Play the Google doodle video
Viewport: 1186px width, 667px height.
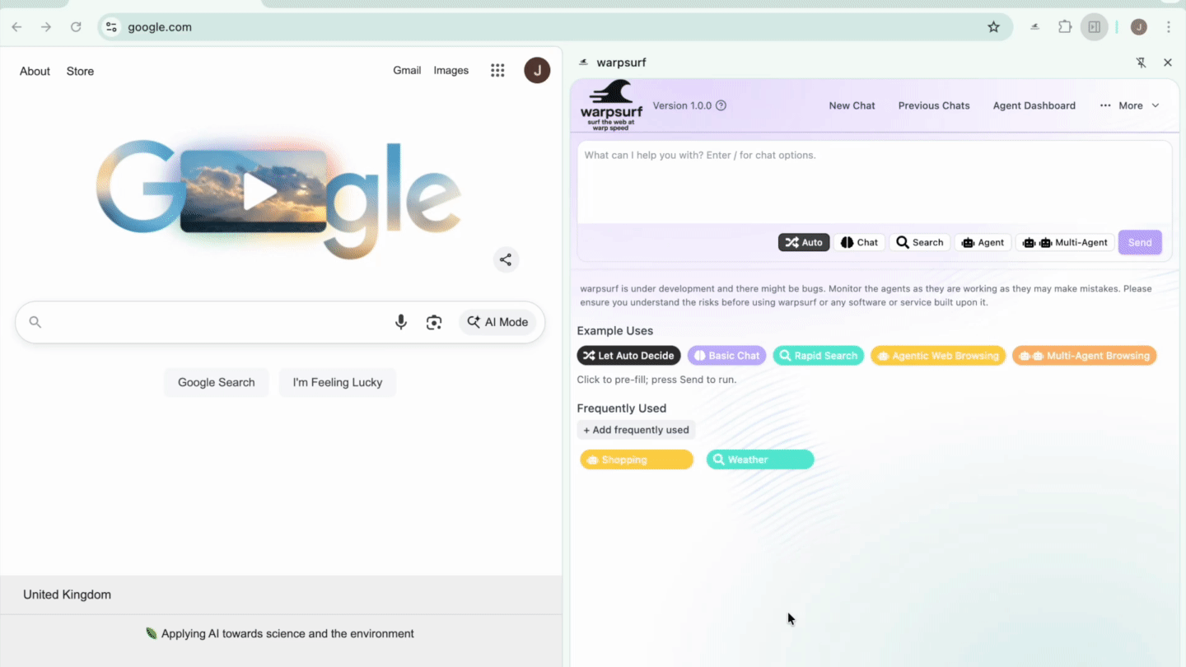260,191
